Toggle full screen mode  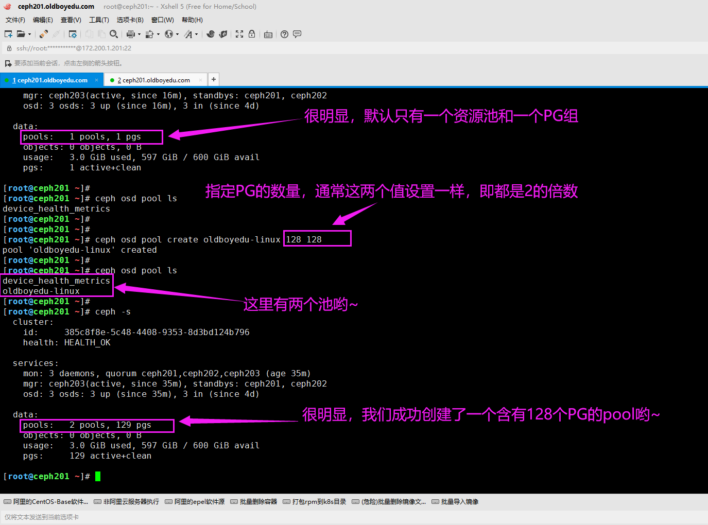point(239,34)
